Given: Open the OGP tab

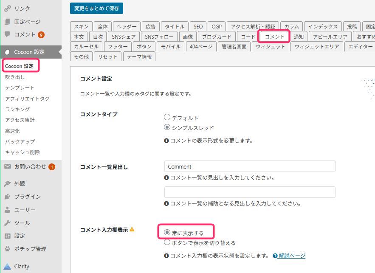Looking at the screenshot, I should (217, 26).
